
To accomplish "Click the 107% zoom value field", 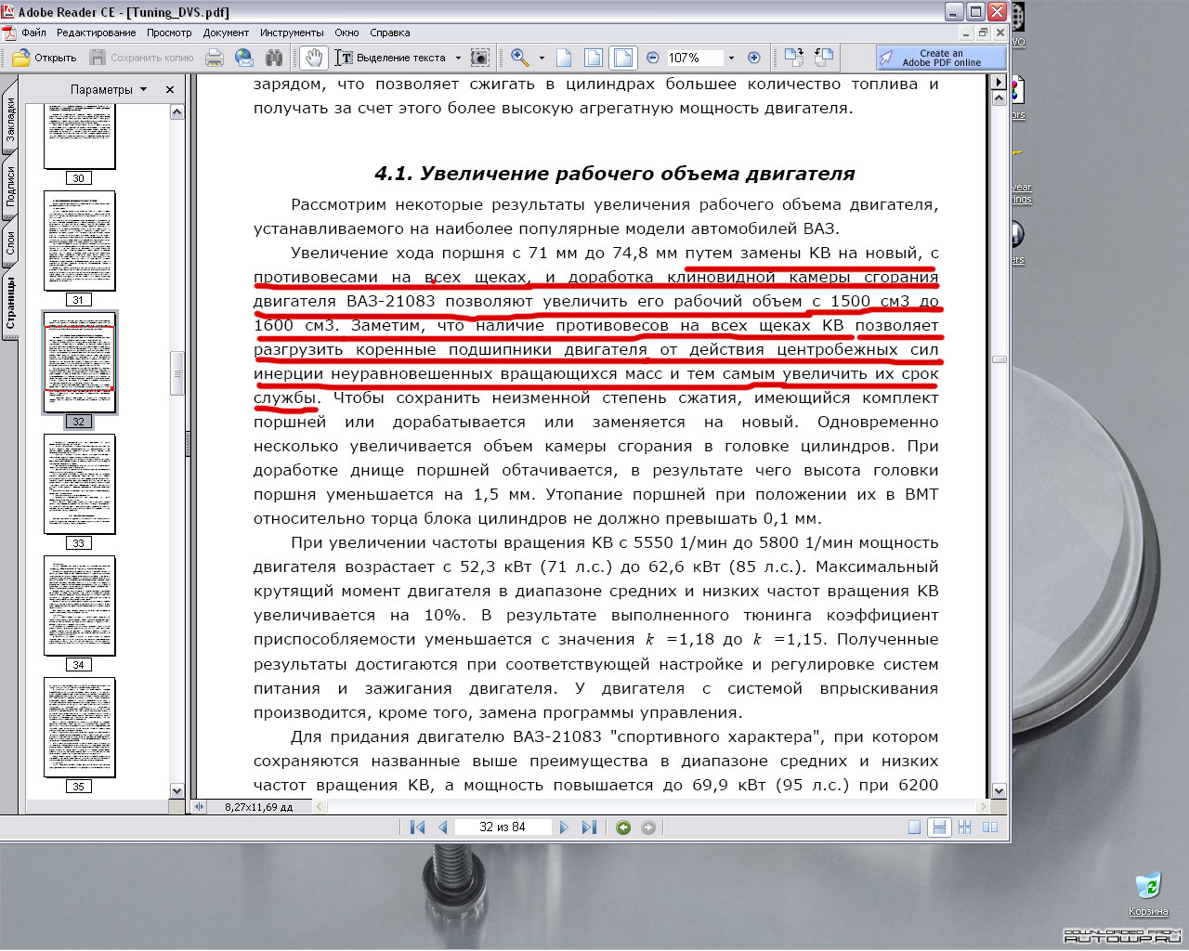I will click(x=694, y=58).
